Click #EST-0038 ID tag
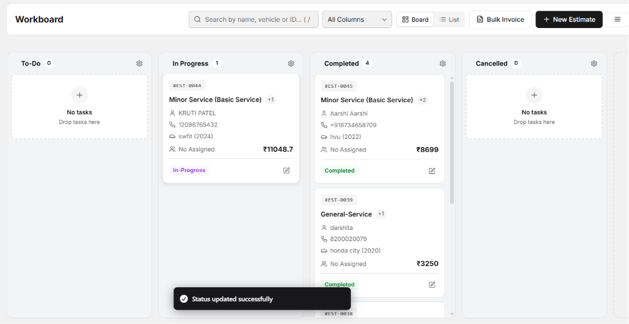The width and height of the screenshot is (629, 324). pyautogui.click(x=339, y=313)
